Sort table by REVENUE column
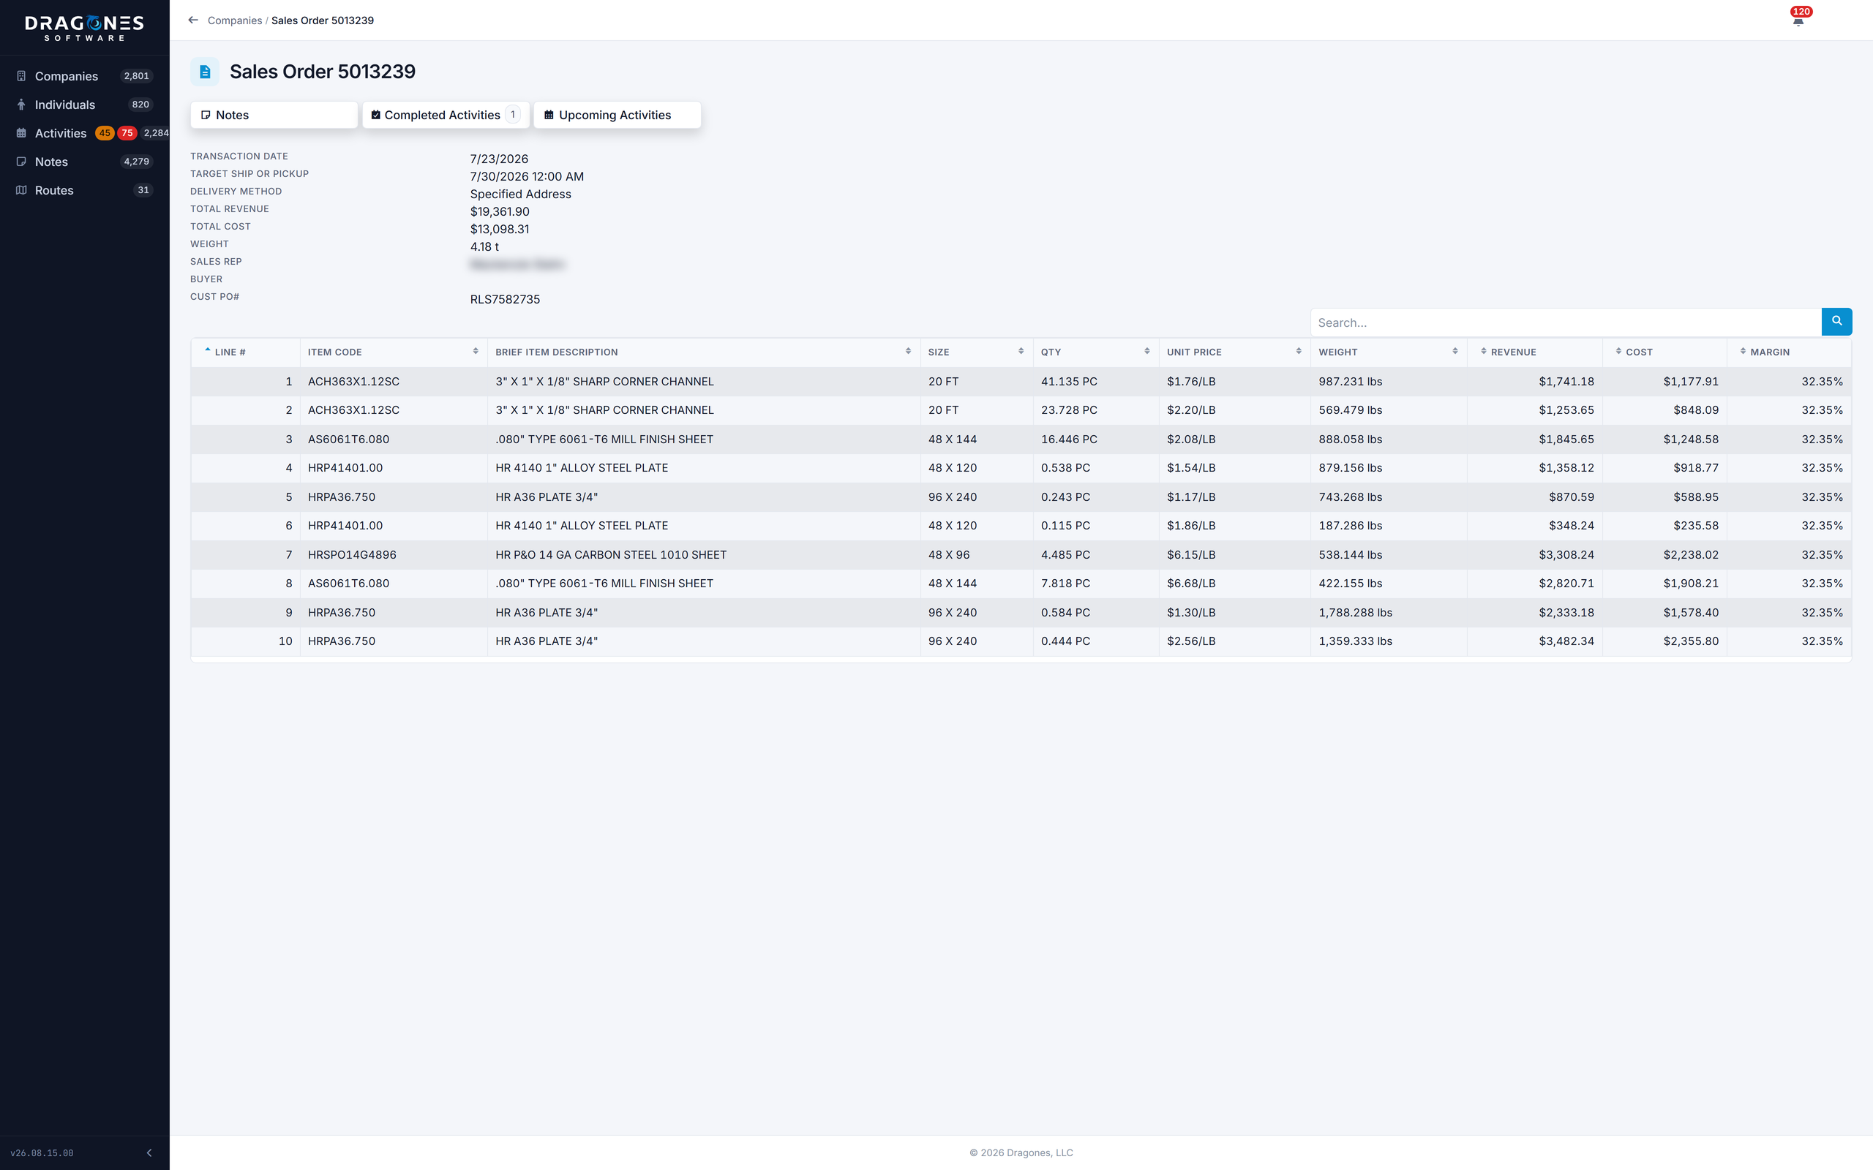This screenshot has height=1170, width=1873. click(1534, 352)
